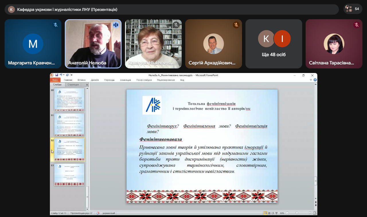Click the zoom out minus button

point(287,213)
